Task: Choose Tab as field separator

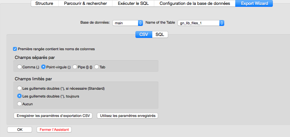Action: [x=97, y=67]
